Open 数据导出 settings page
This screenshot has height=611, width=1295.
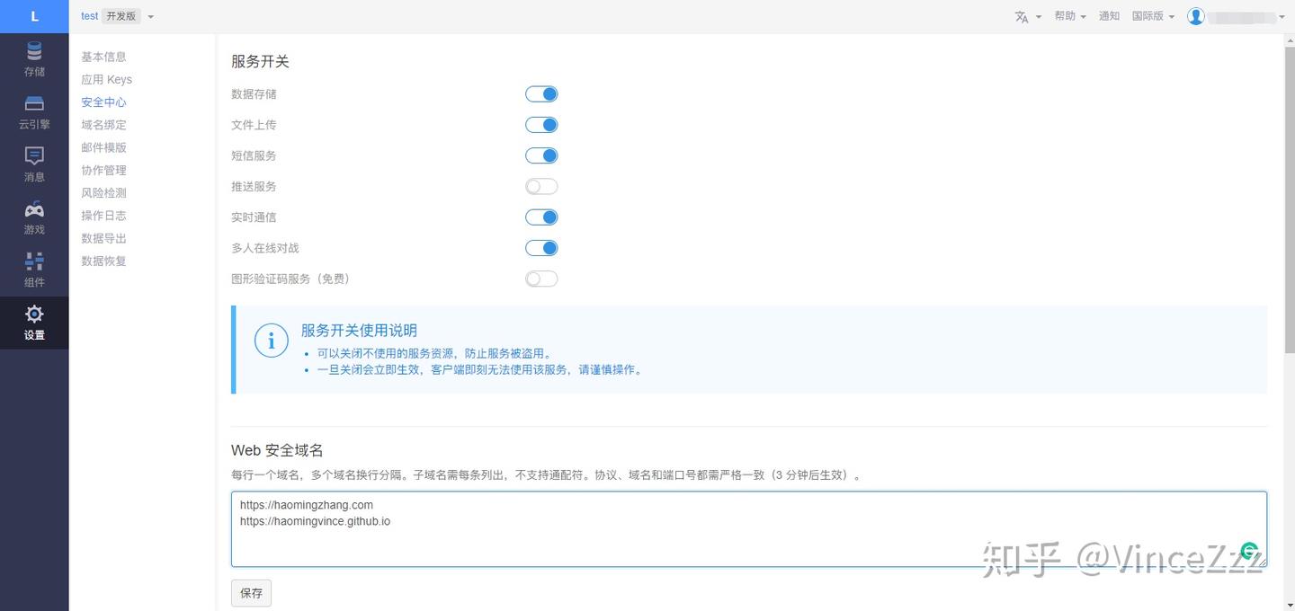pos(103,238)
